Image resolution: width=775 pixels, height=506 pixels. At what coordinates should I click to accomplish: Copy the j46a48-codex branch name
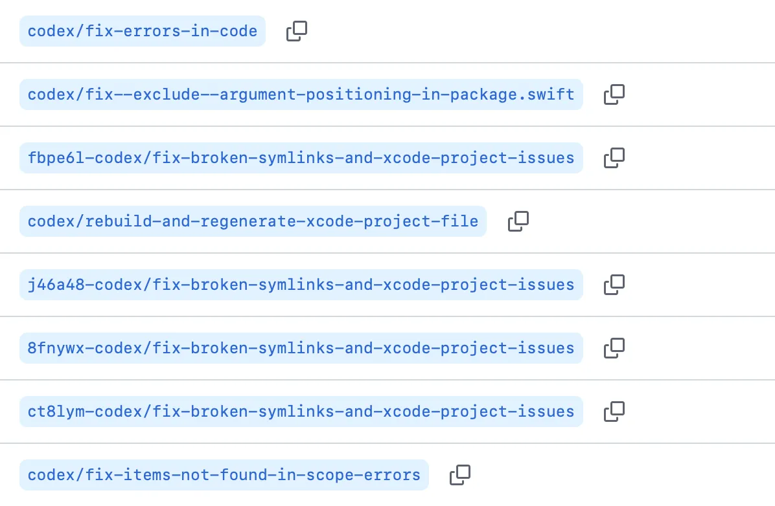pos(614,285)
